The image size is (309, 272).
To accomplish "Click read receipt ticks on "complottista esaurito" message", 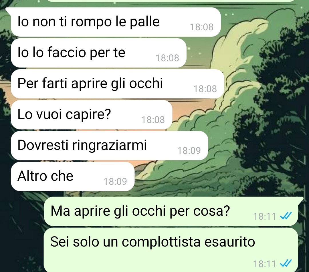I will tap(286, 263).
